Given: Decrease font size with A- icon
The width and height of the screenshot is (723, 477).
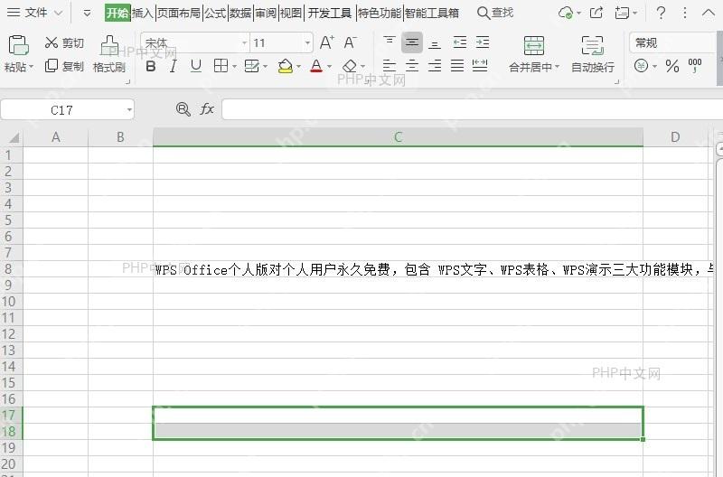Looking at the screenshot, I should [350, 42].
